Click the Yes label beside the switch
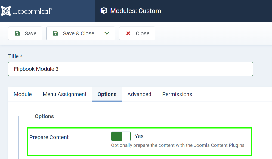Viewport: 272px width, 159px height. [139, 136]
